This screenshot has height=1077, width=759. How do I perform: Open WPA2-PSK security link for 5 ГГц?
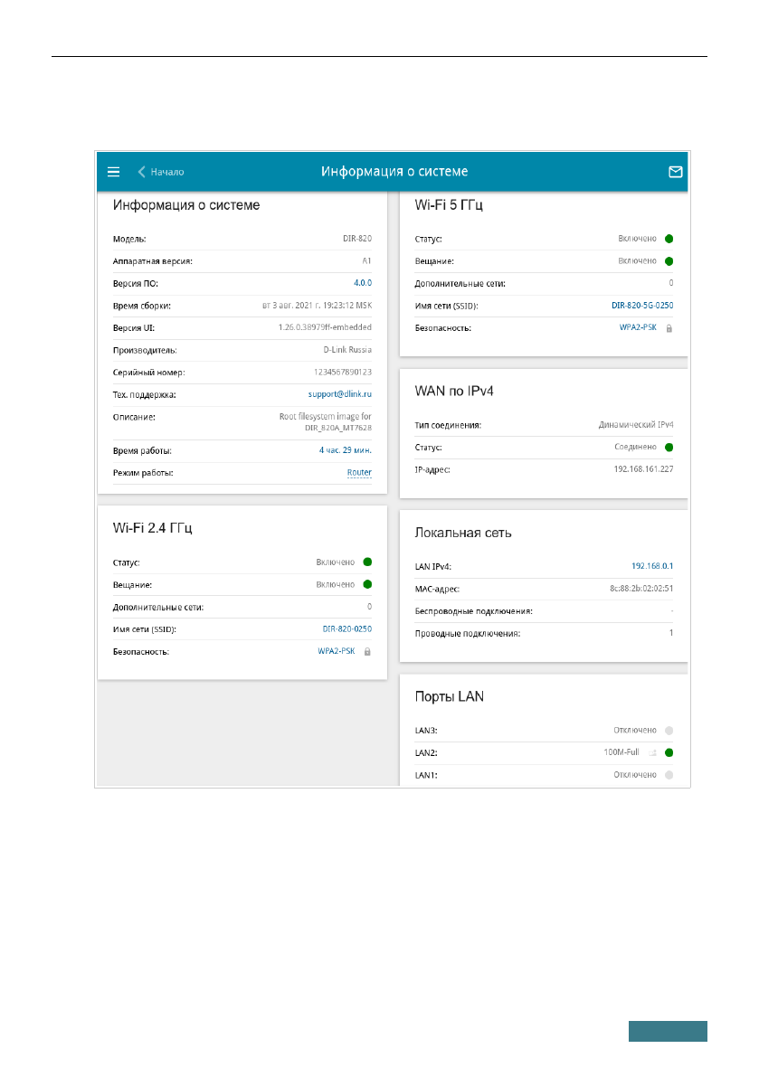pyautogui.click(x=638, y=328)
